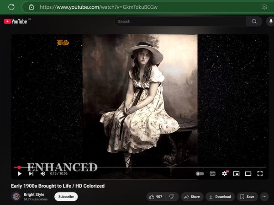
Task: Dislike the video
Action: pyautogui.click(x=172, y=197)
